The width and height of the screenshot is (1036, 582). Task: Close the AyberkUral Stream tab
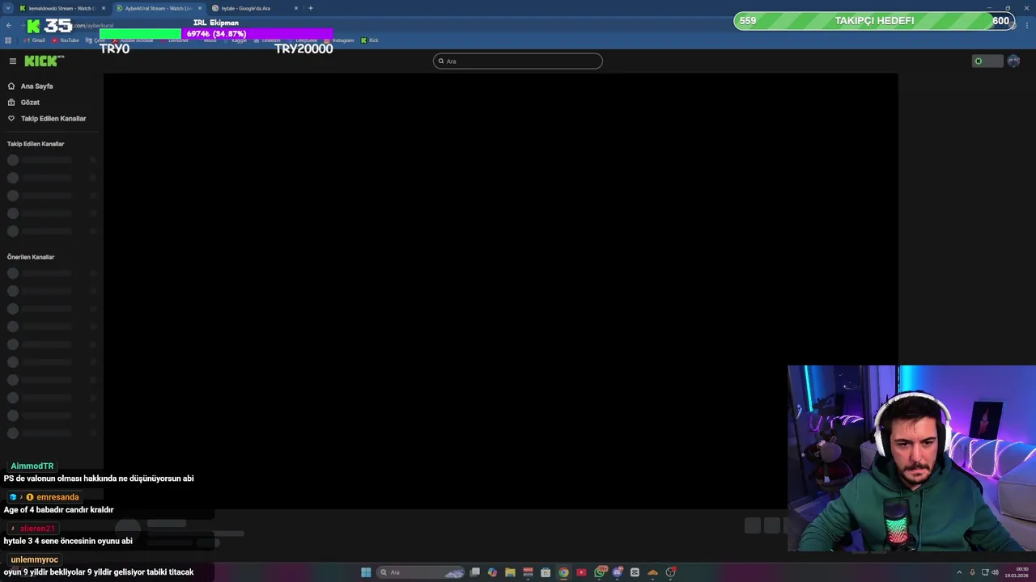pyautogui.click(x=200, y=8)
